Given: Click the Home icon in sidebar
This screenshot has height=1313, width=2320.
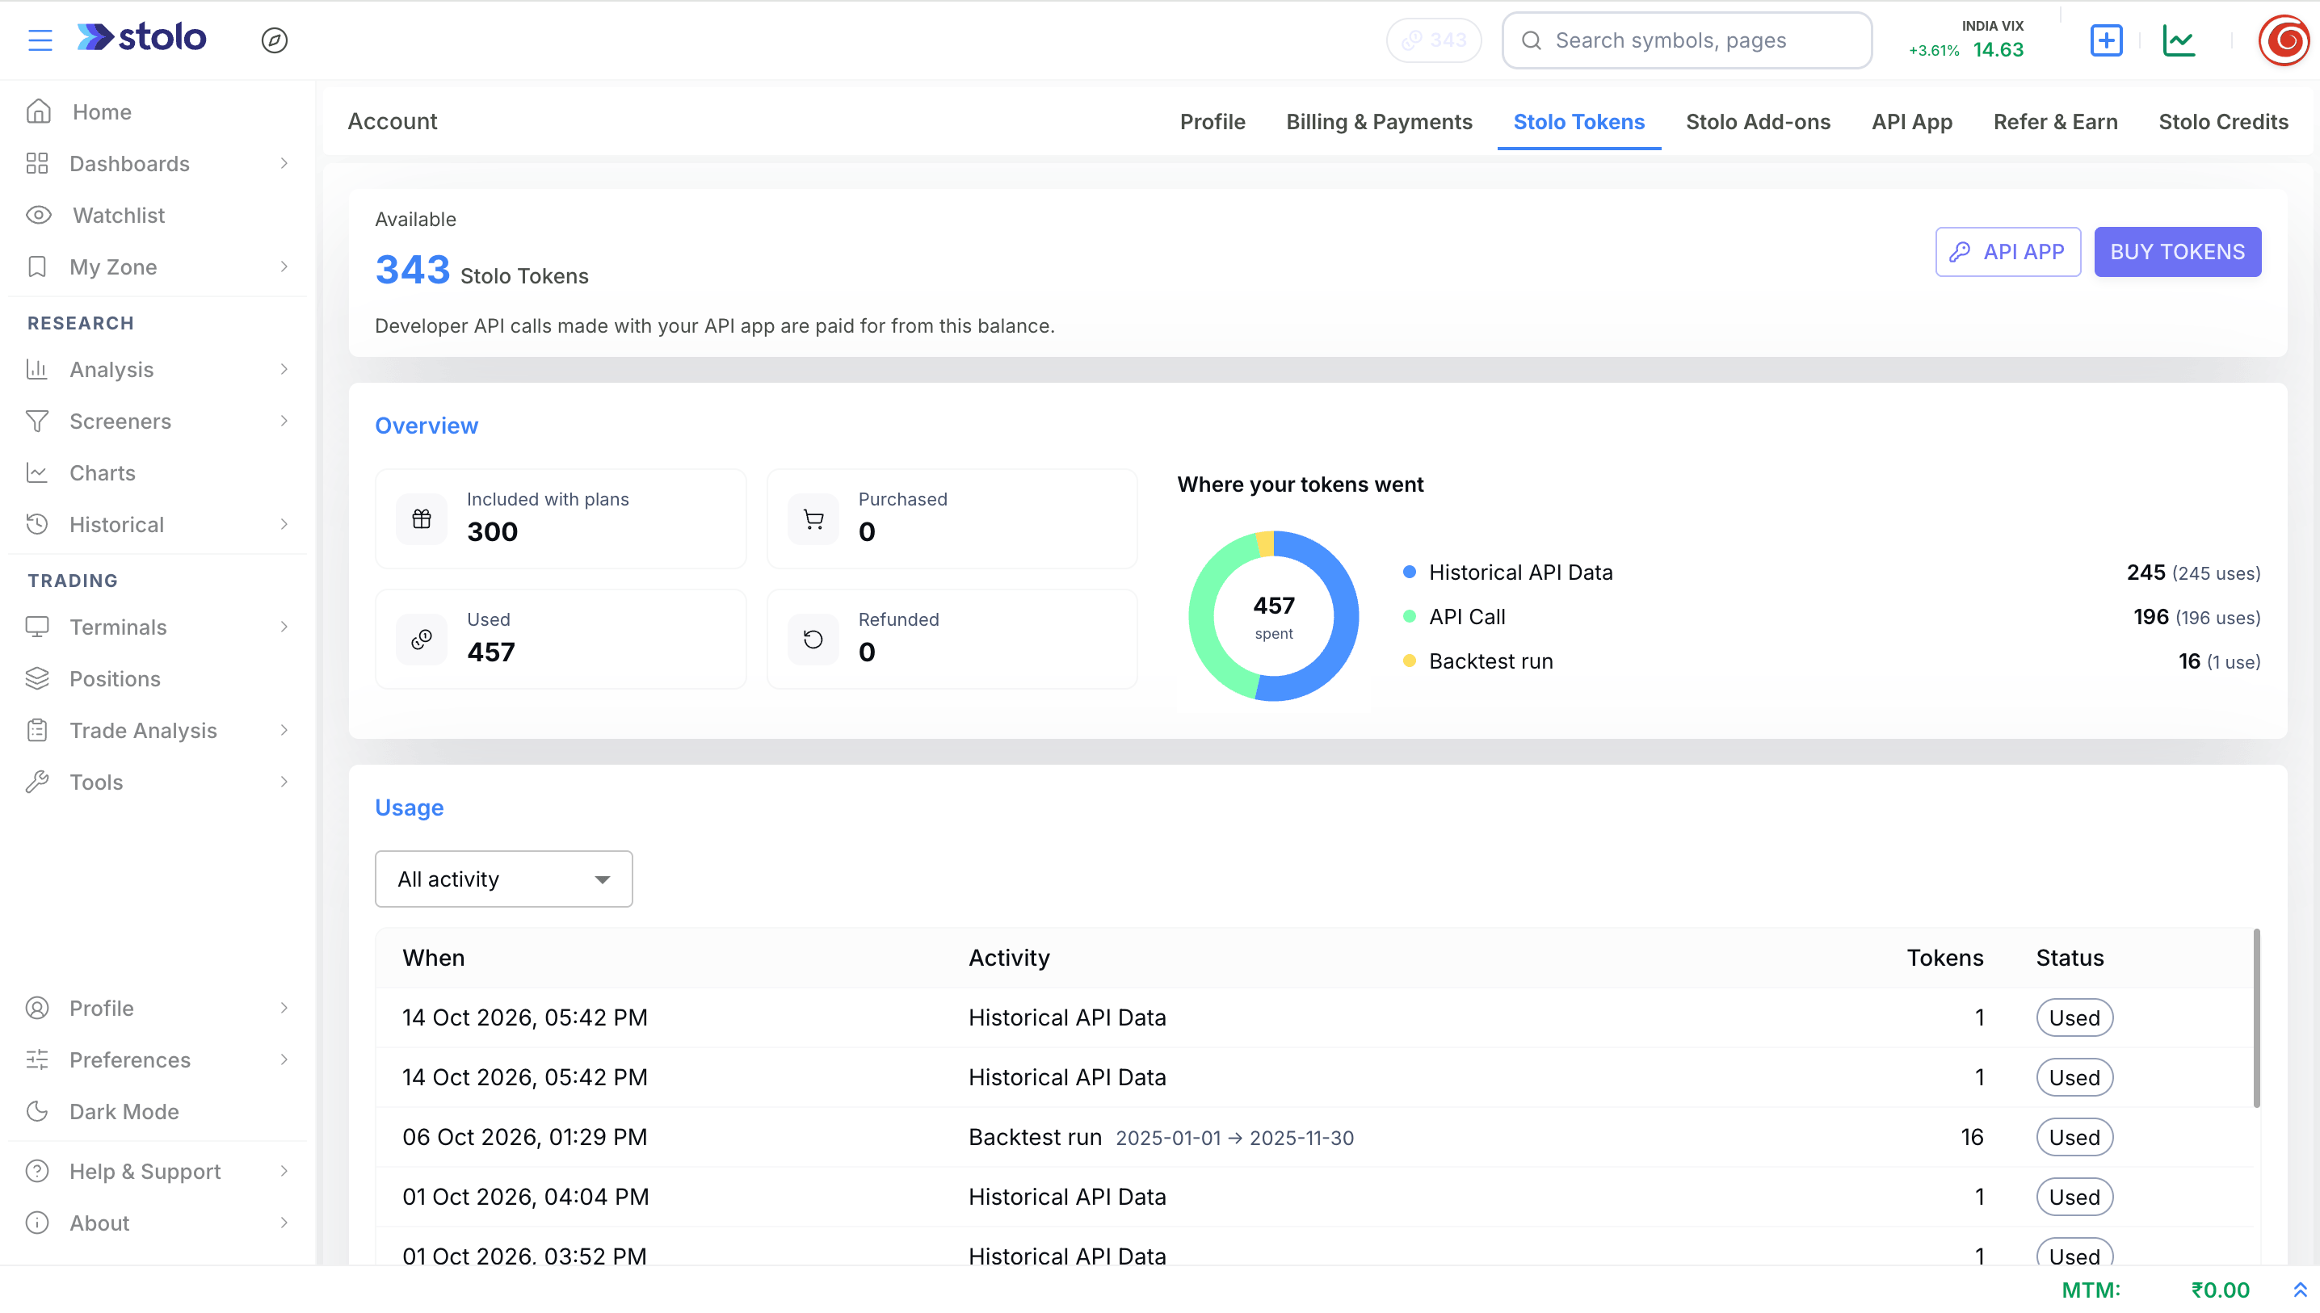Looking at the screenshot, I should tap(39, 111).
